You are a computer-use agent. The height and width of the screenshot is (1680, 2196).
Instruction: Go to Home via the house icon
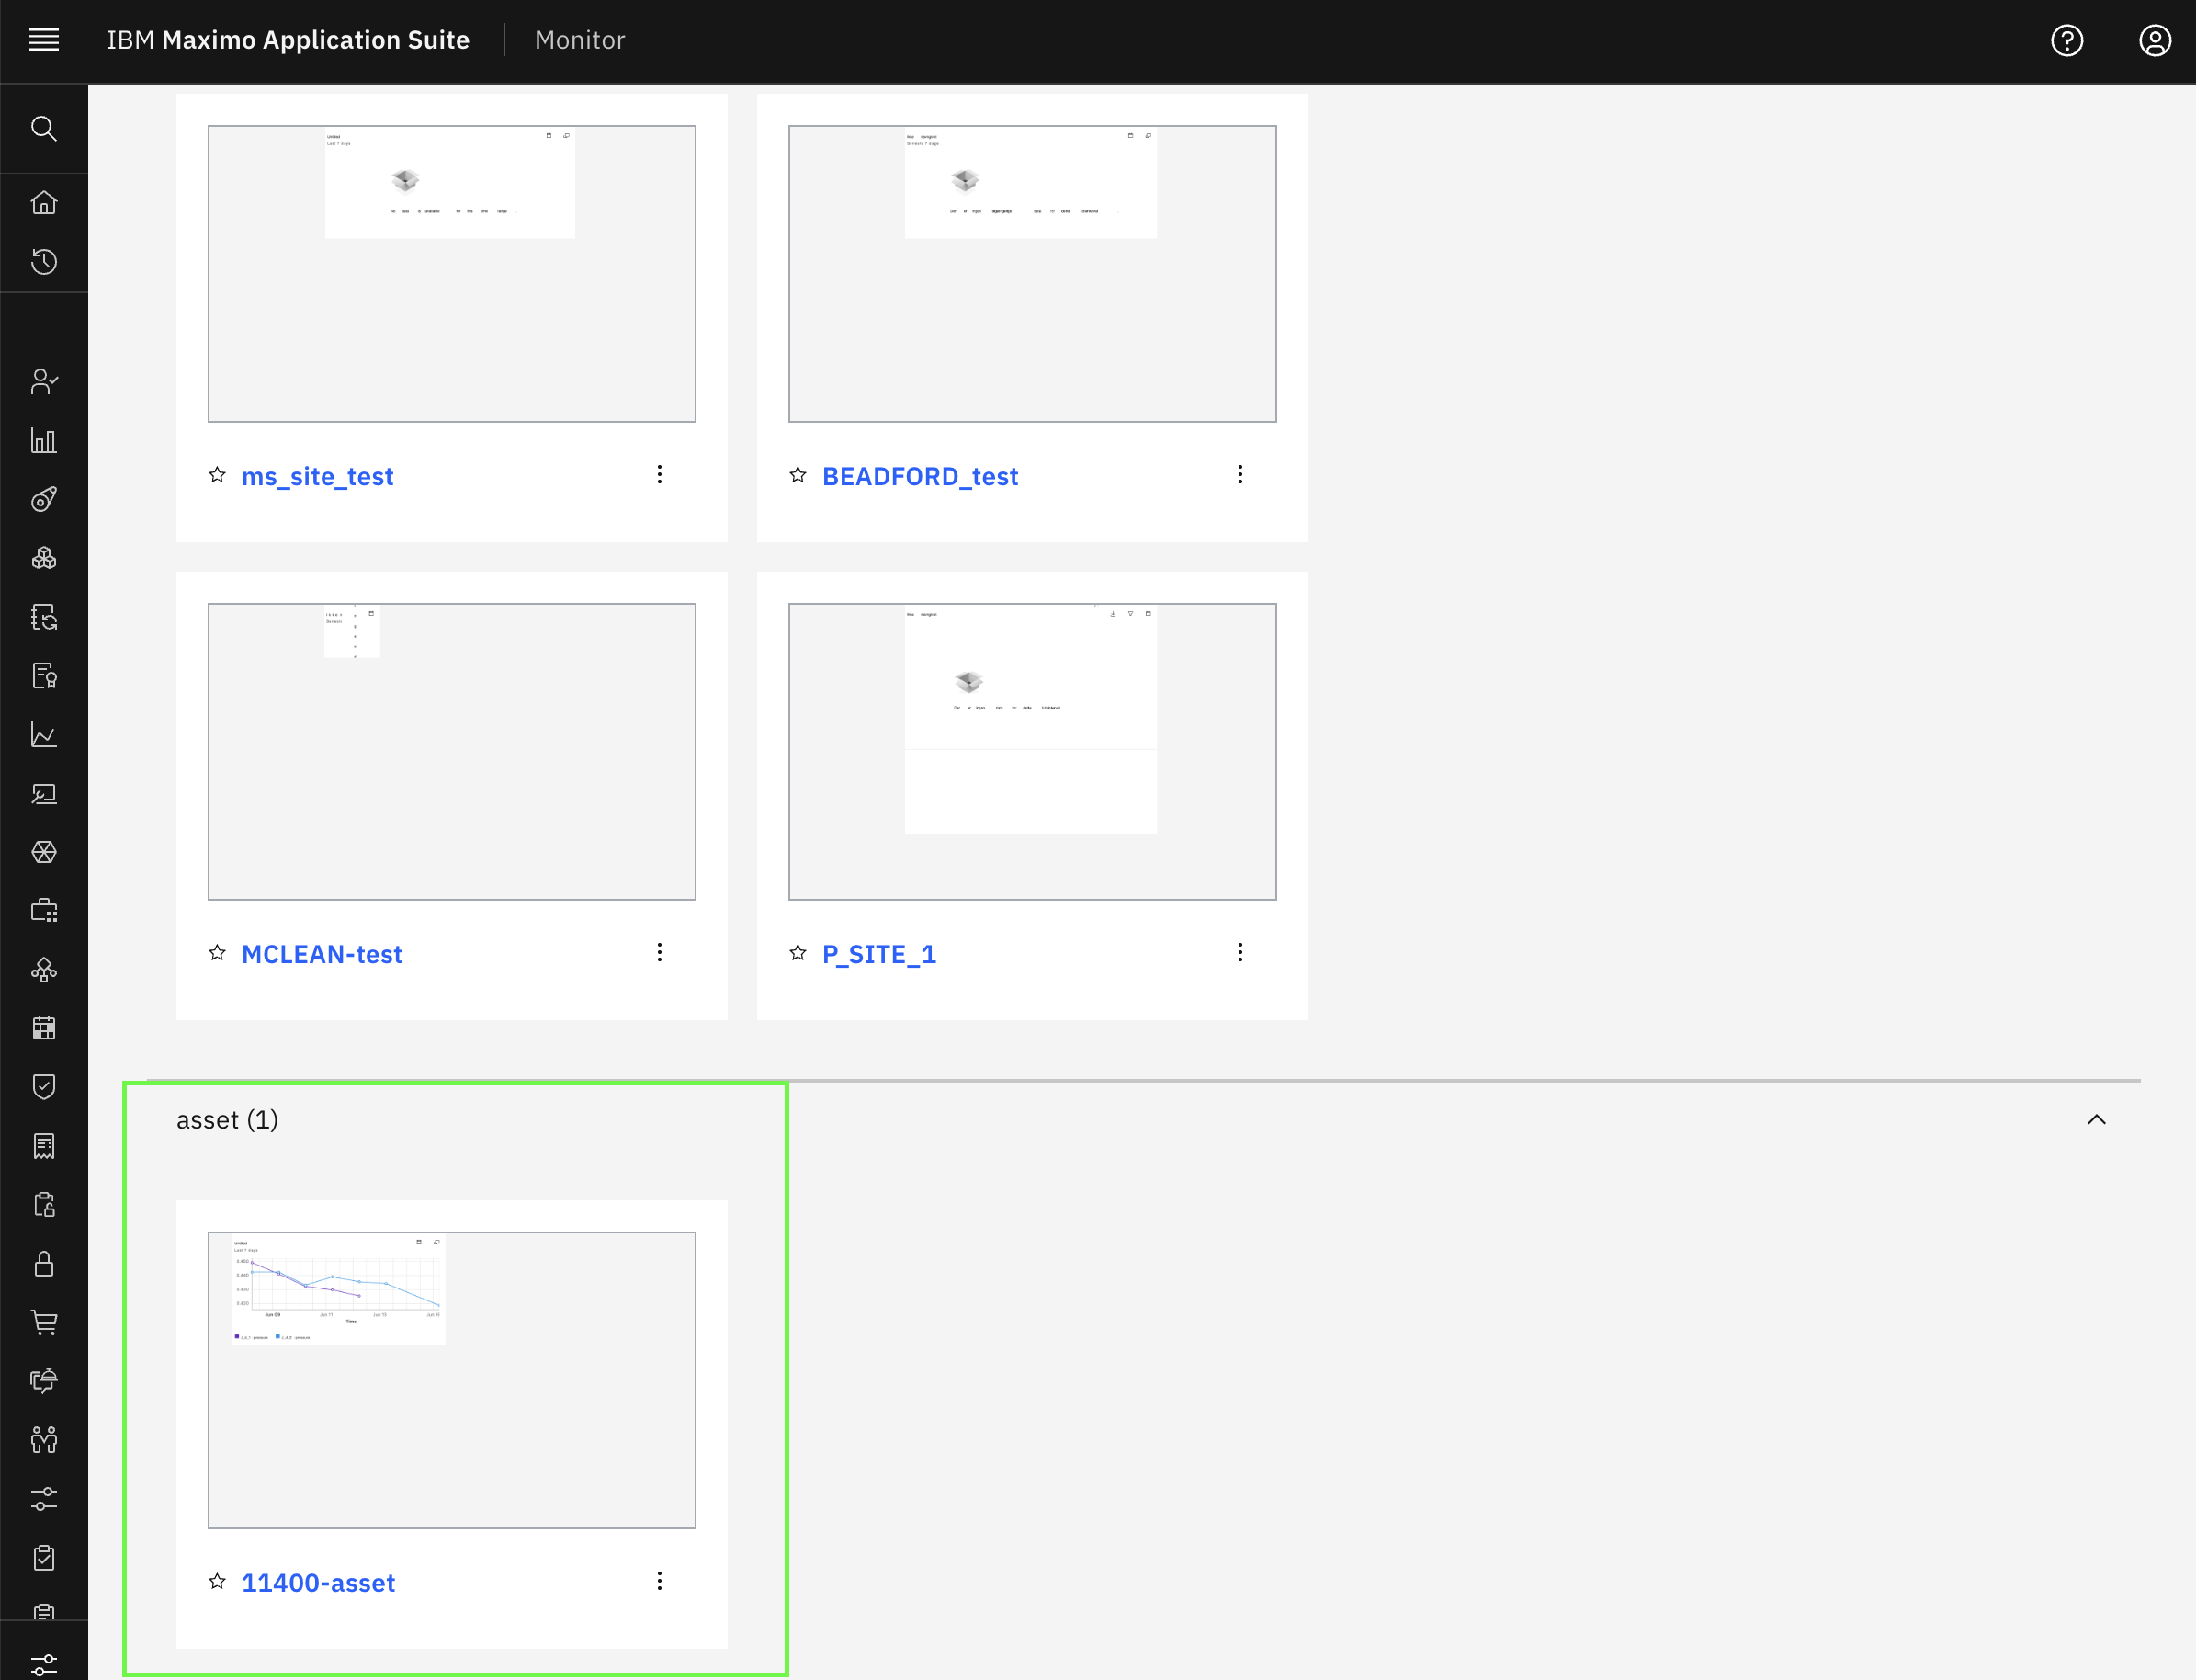[x=44, y=203]
